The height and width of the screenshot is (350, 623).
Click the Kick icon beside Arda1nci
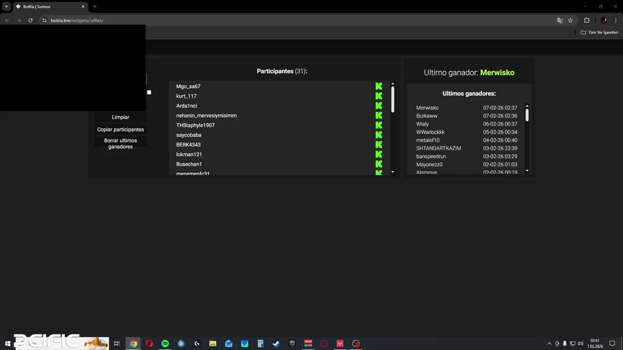click(x=379, y=106)
